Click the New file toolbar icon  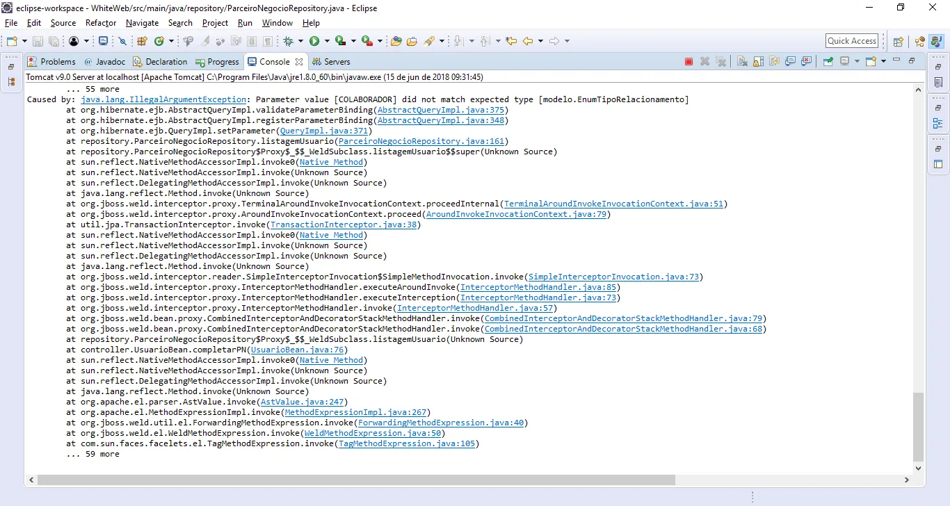pyautogui.click(x=12, y=42)
